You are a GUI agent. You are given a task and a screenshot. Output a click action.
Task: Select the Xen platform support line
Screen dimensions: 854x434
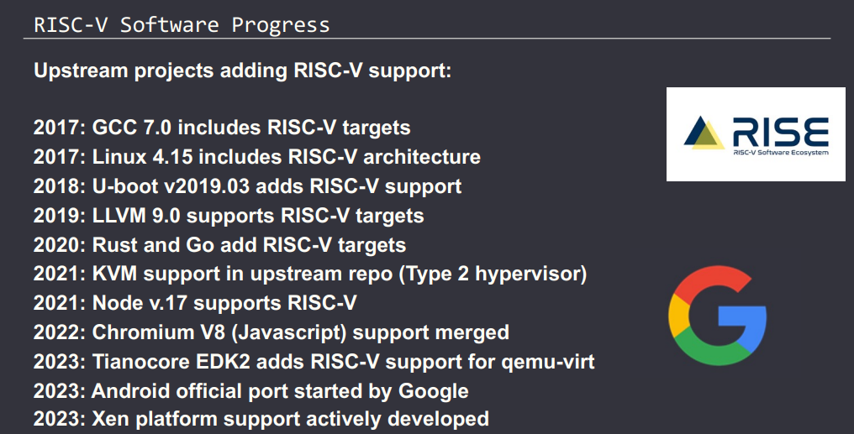tap(261, 418)
